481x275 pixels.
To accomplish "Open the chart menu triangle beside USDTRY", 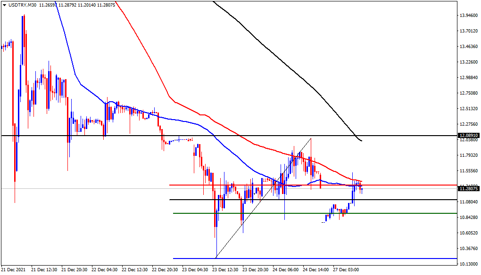I will [4, 5].
